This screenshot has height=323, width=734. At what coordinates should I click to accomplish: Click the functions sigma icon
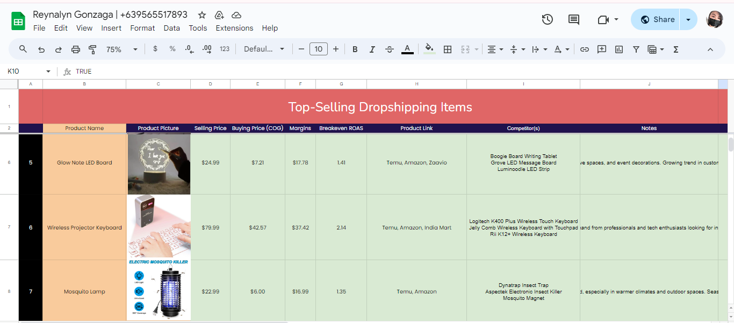(x=676, y=49)
